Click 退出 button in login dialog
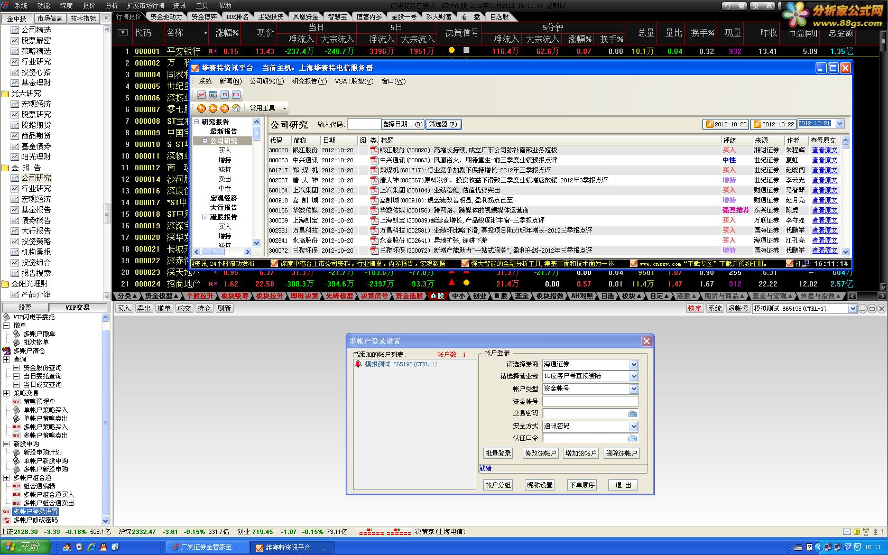 (x=623, y=485)
